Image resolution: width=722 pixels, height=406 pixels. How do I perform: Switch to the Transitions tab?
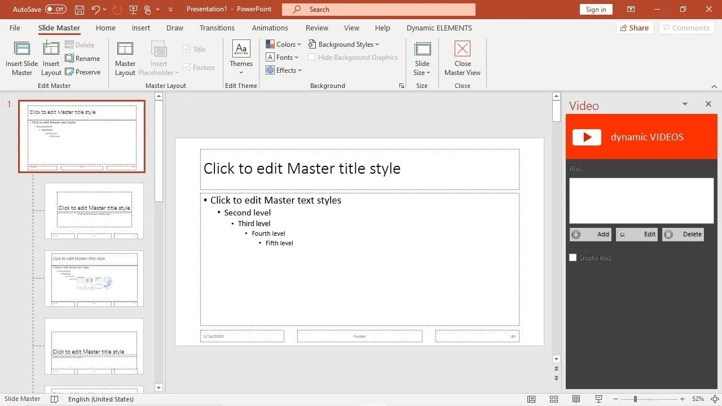[217, 28]
